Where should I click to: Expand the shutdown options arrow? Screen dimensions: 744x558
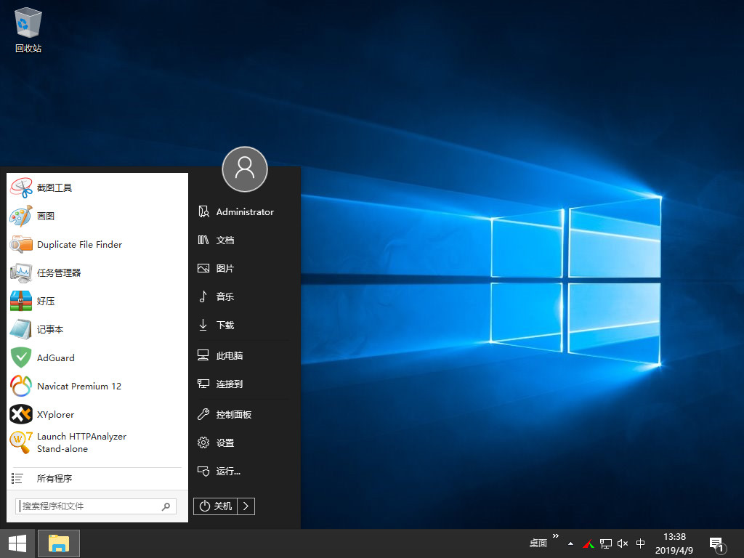pos(247,506)
